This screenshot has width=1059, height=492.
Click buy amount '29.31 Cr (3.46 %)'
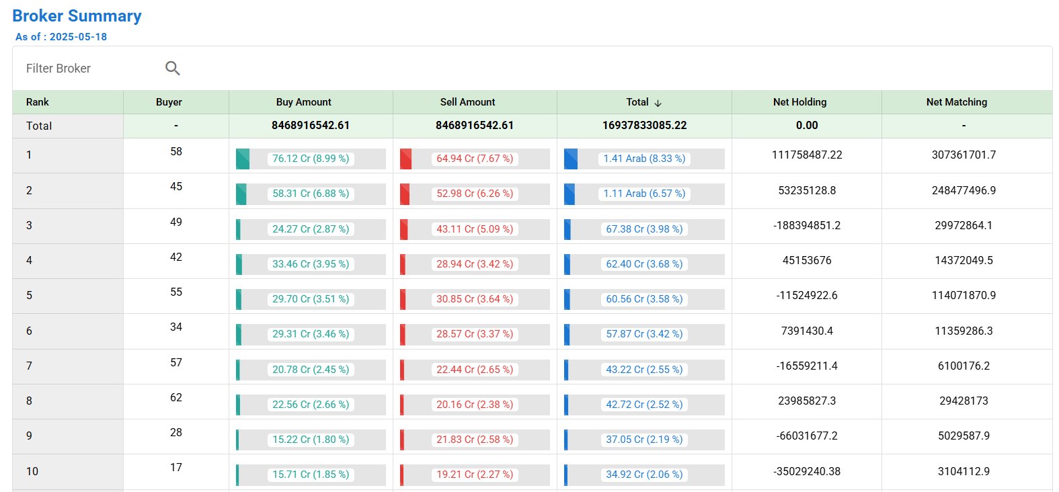(311, 334)
